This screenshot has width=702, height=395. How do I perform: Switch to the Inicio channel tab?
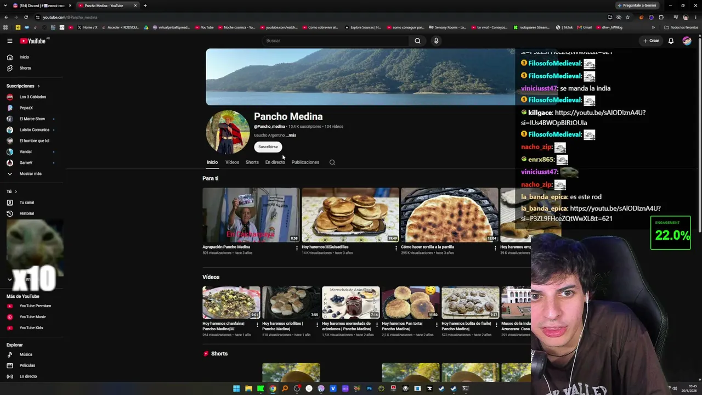212,162
